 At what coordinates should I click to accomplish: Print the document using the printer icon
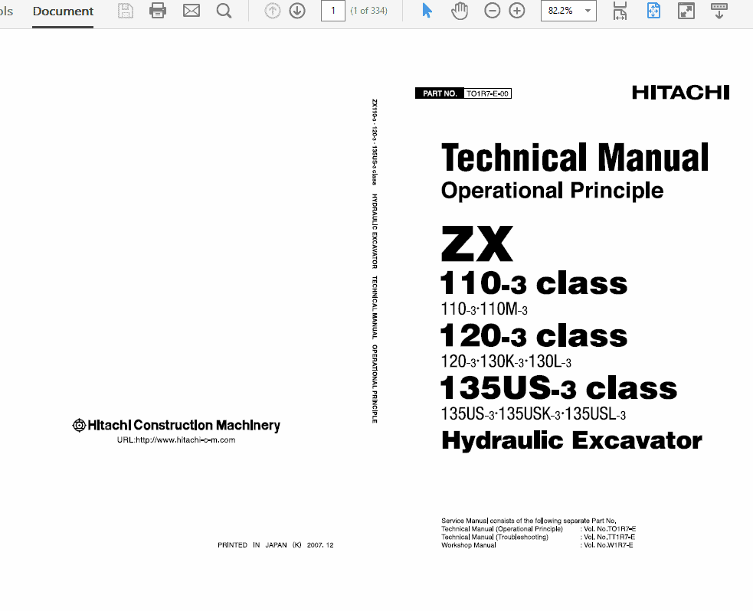pyautogui.click(x=158, y=11)
